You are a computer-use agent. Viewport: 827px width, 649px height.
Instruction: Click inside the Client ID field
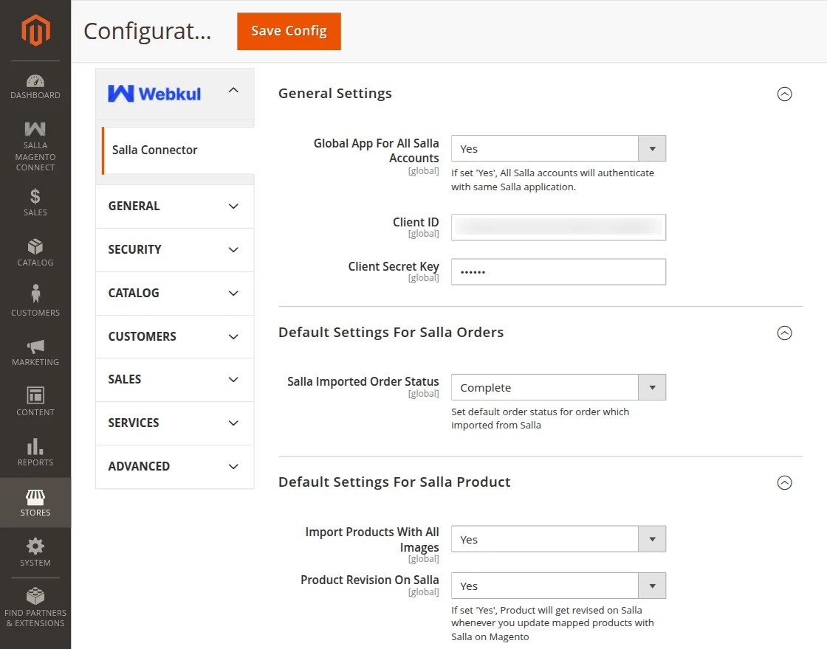(558, 227)
